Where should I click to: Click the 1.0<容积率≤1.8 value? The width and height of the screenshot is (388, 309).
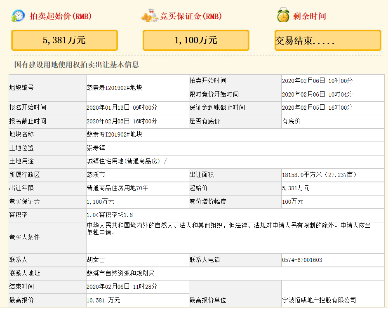point(110,215)
